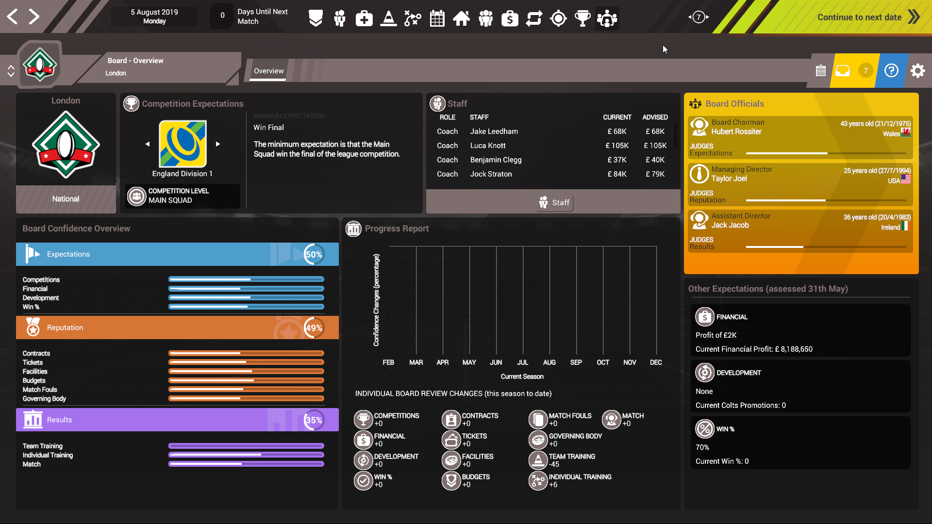The image size is (932, 524).
Task: Open the squad group icon
Action: [485, 18]
